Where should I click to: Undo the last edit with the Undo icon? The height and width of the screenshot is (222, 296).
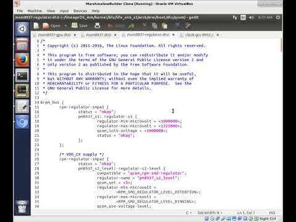[x=117, y=26]
